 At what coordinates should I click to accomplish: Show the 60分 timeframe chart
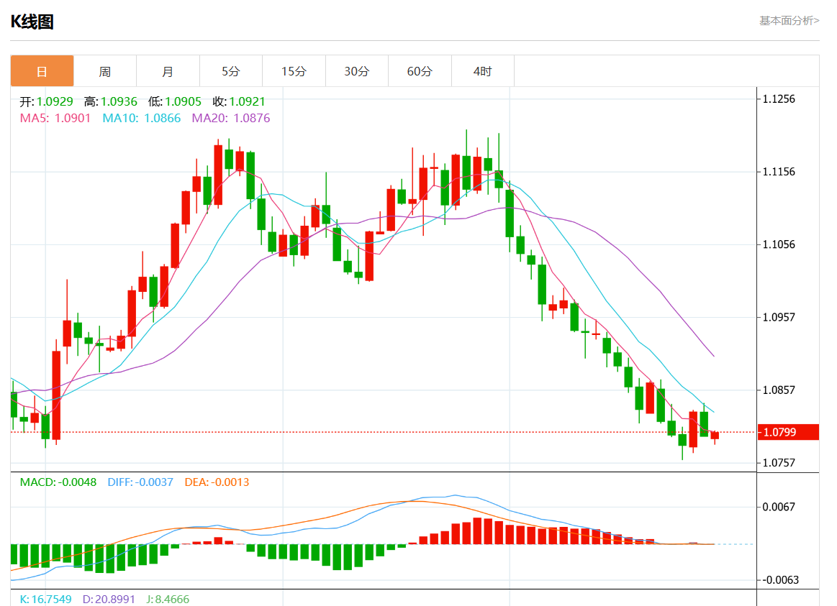tap(420, 71)
